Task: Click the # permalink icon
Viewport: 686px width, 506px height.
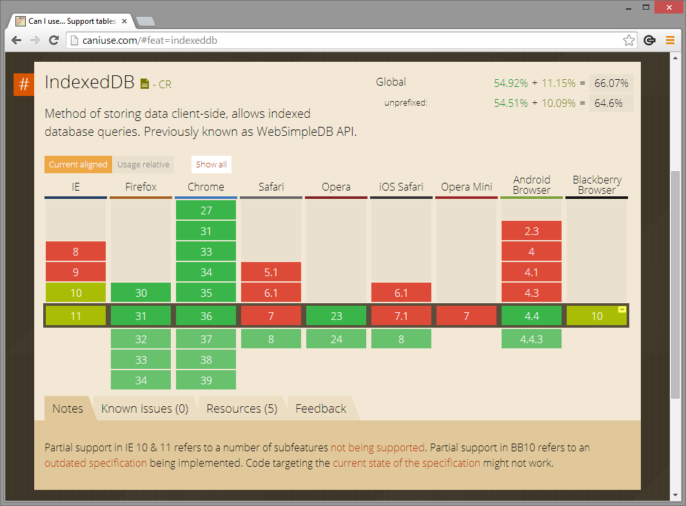Action: (23, 84)
